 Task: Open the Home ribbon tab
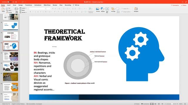[3, 5]
